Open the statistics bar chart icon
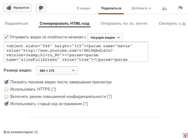188x138 pixels. 164,8
